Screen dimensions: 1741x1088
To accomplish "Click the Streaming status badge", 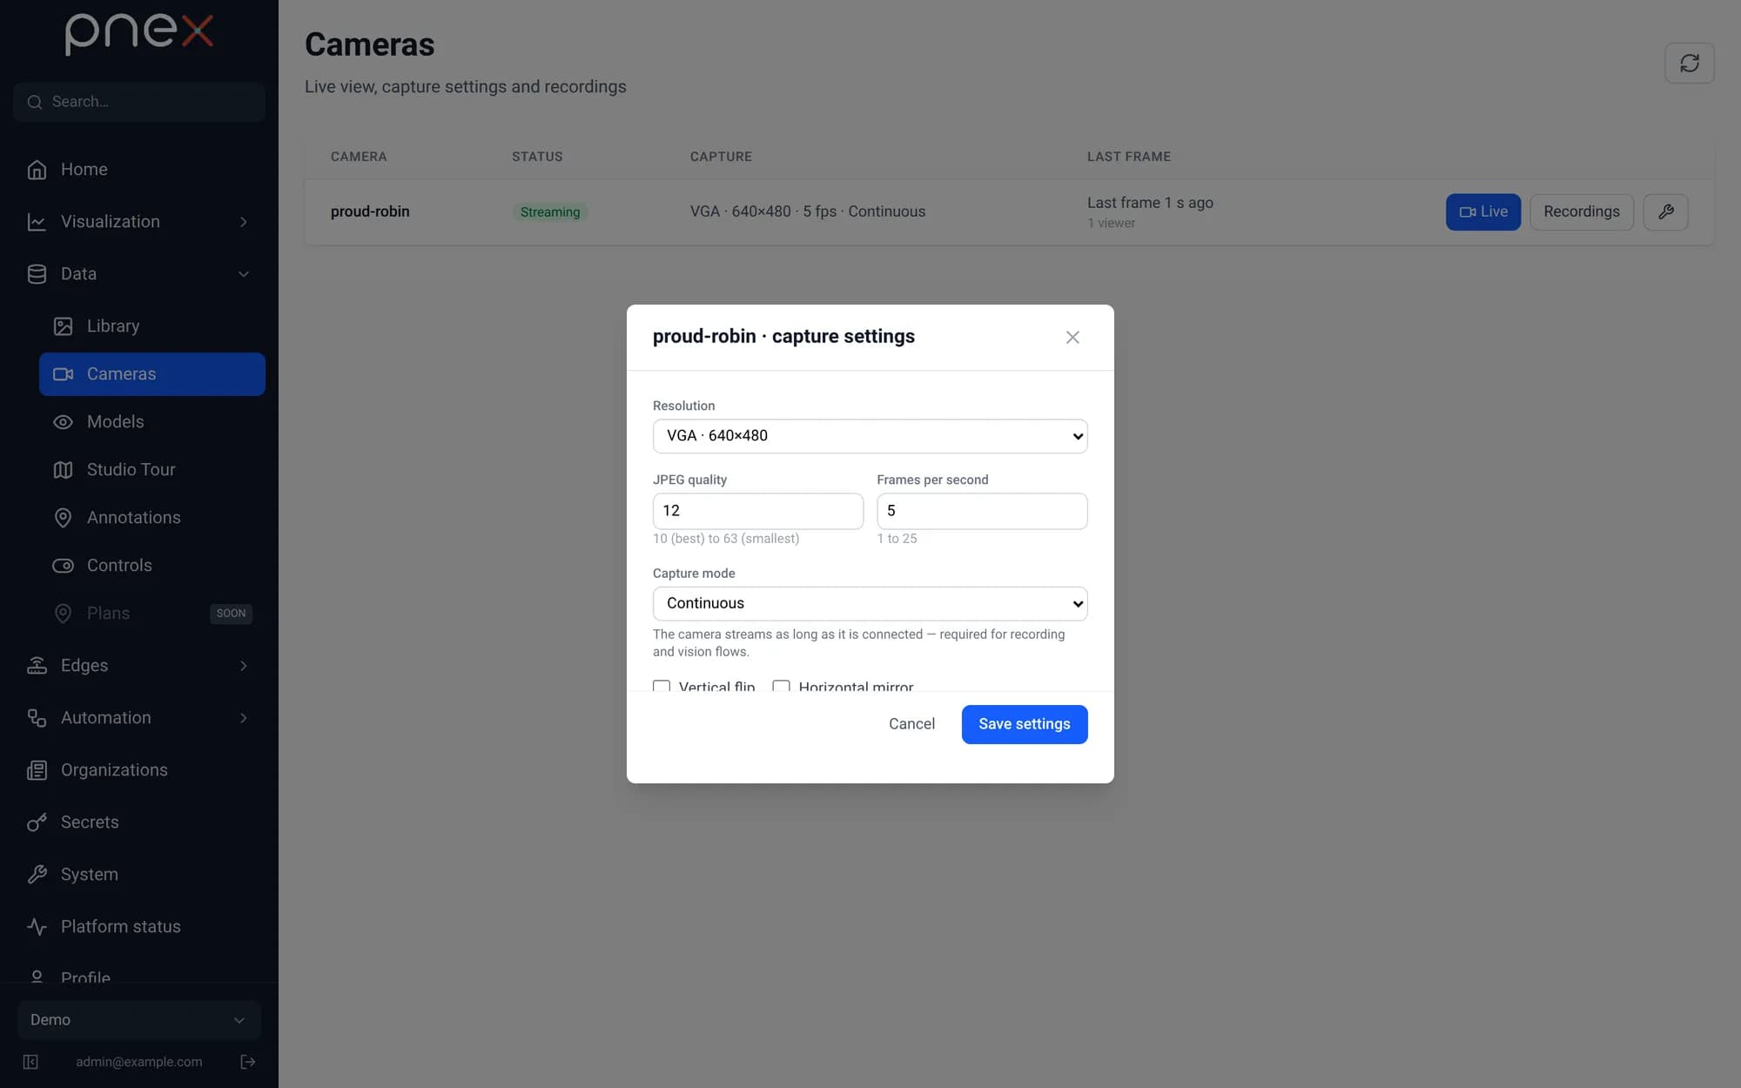I will (x=550, y=212).
